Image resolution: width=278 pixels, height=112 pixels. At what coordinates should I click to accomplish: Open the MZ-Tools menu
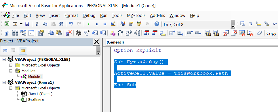pos(136,15)
